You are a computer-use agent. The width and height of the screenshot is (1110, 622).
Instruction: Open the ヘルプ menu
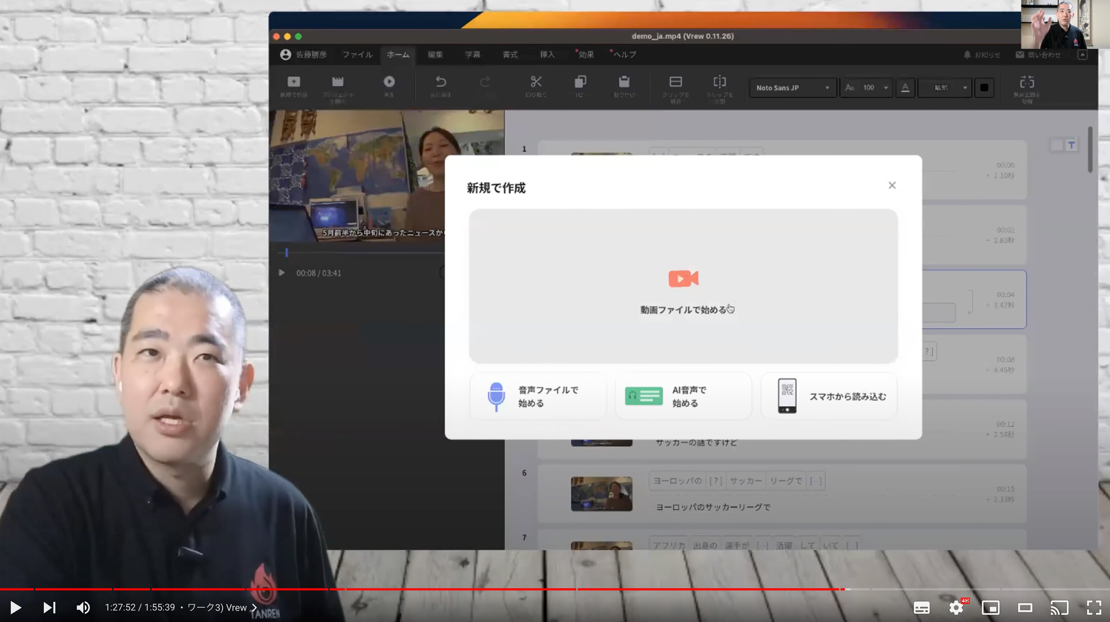(x=624, y=55)
